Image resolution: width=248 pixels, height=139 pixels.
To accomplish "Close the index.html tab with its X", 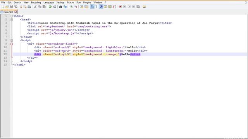I will [15, 12].
